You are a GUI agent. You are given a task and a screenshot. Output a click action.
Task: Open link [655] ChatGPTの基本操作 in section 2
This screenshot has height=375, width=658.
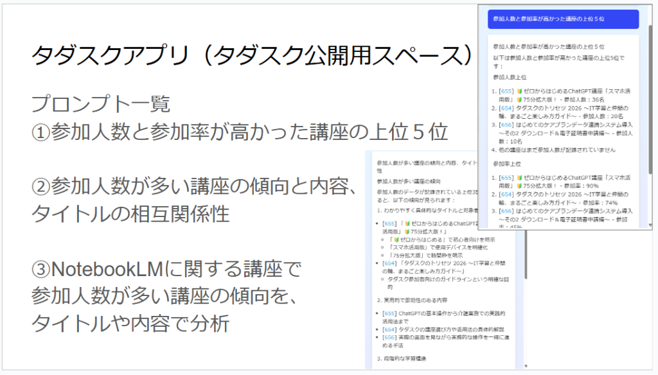[x=387, y=313]
